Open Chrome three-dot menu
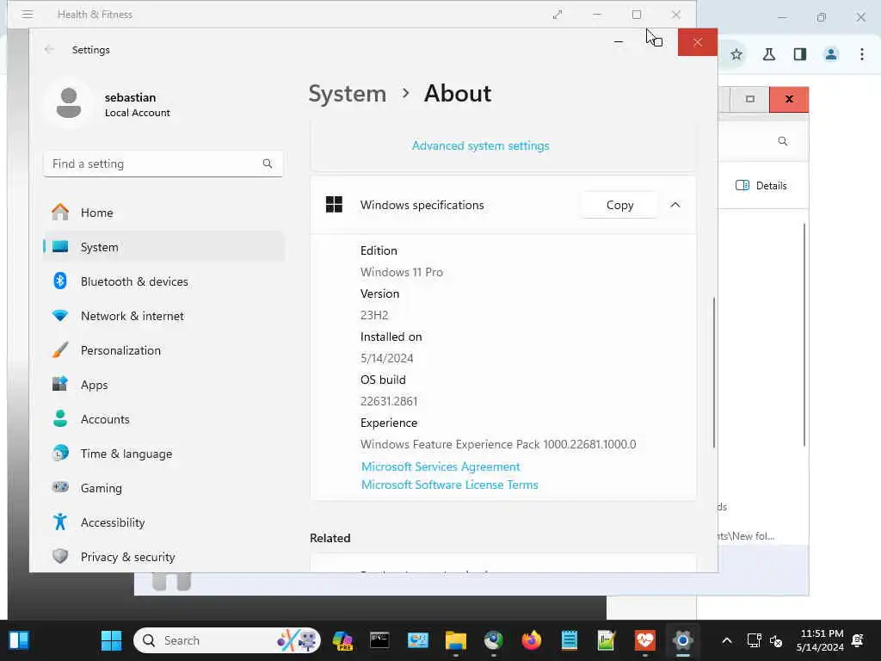This screenshot has width=881, height=661. click(862, 54)
